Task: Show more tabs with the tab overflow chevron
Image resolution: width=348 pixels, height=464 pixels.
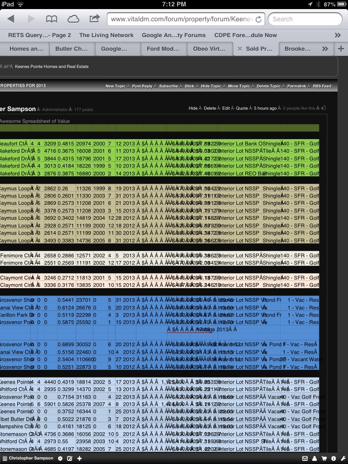Action: coord(325,48)
